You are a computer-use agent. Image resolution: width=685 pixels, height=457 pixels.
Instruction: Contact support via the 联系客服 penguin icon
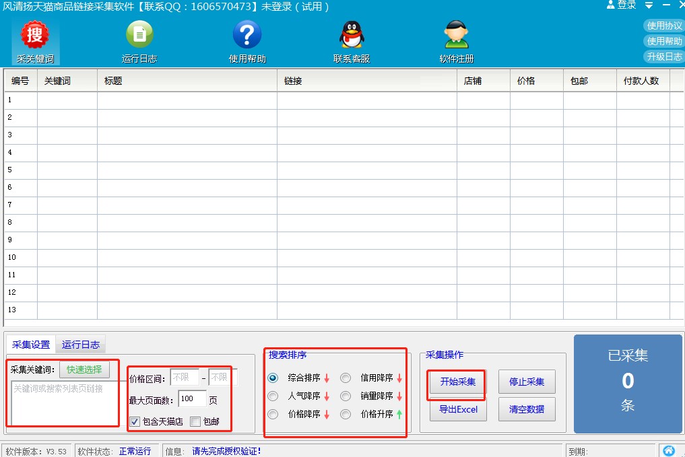pyautogui.click(x=352, y=42)
